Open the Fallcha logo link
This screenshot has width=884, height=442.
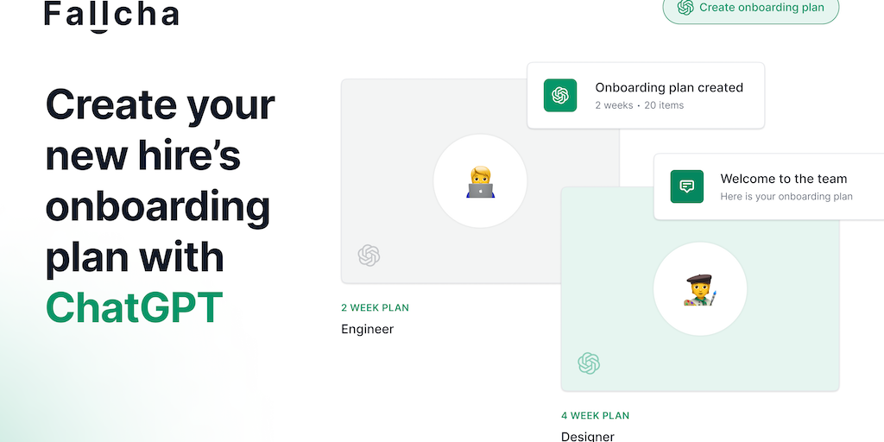click(111, 16)
